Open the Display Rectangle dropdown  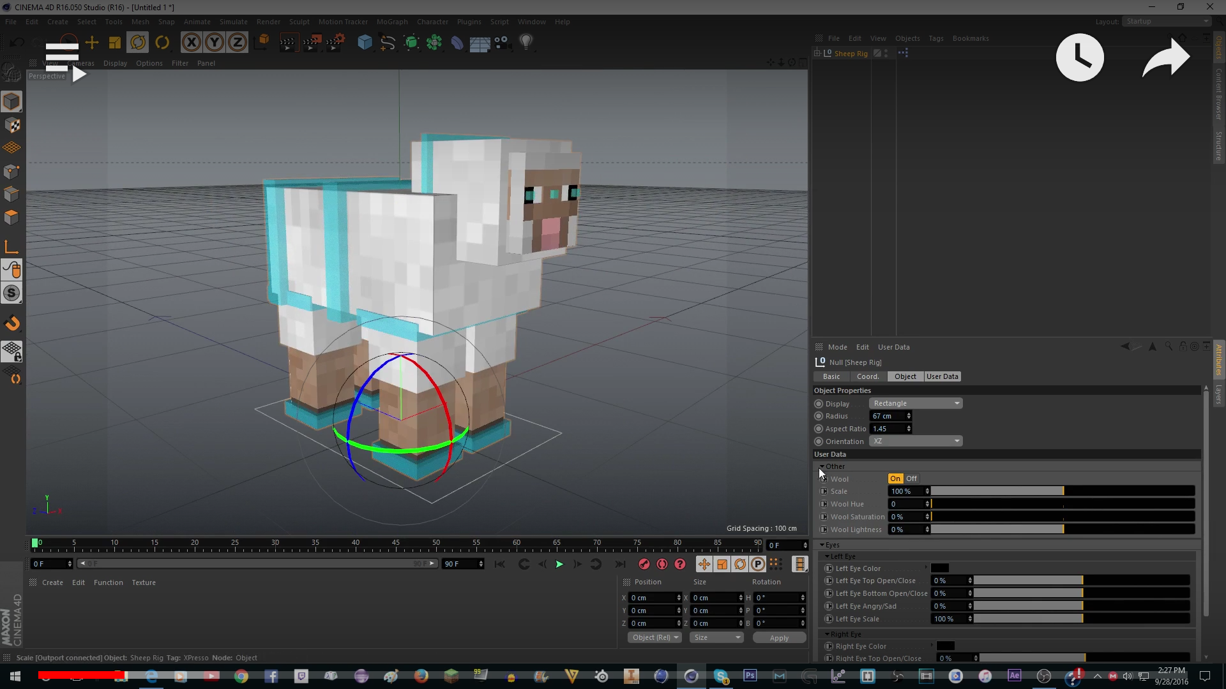pos(915,403)
